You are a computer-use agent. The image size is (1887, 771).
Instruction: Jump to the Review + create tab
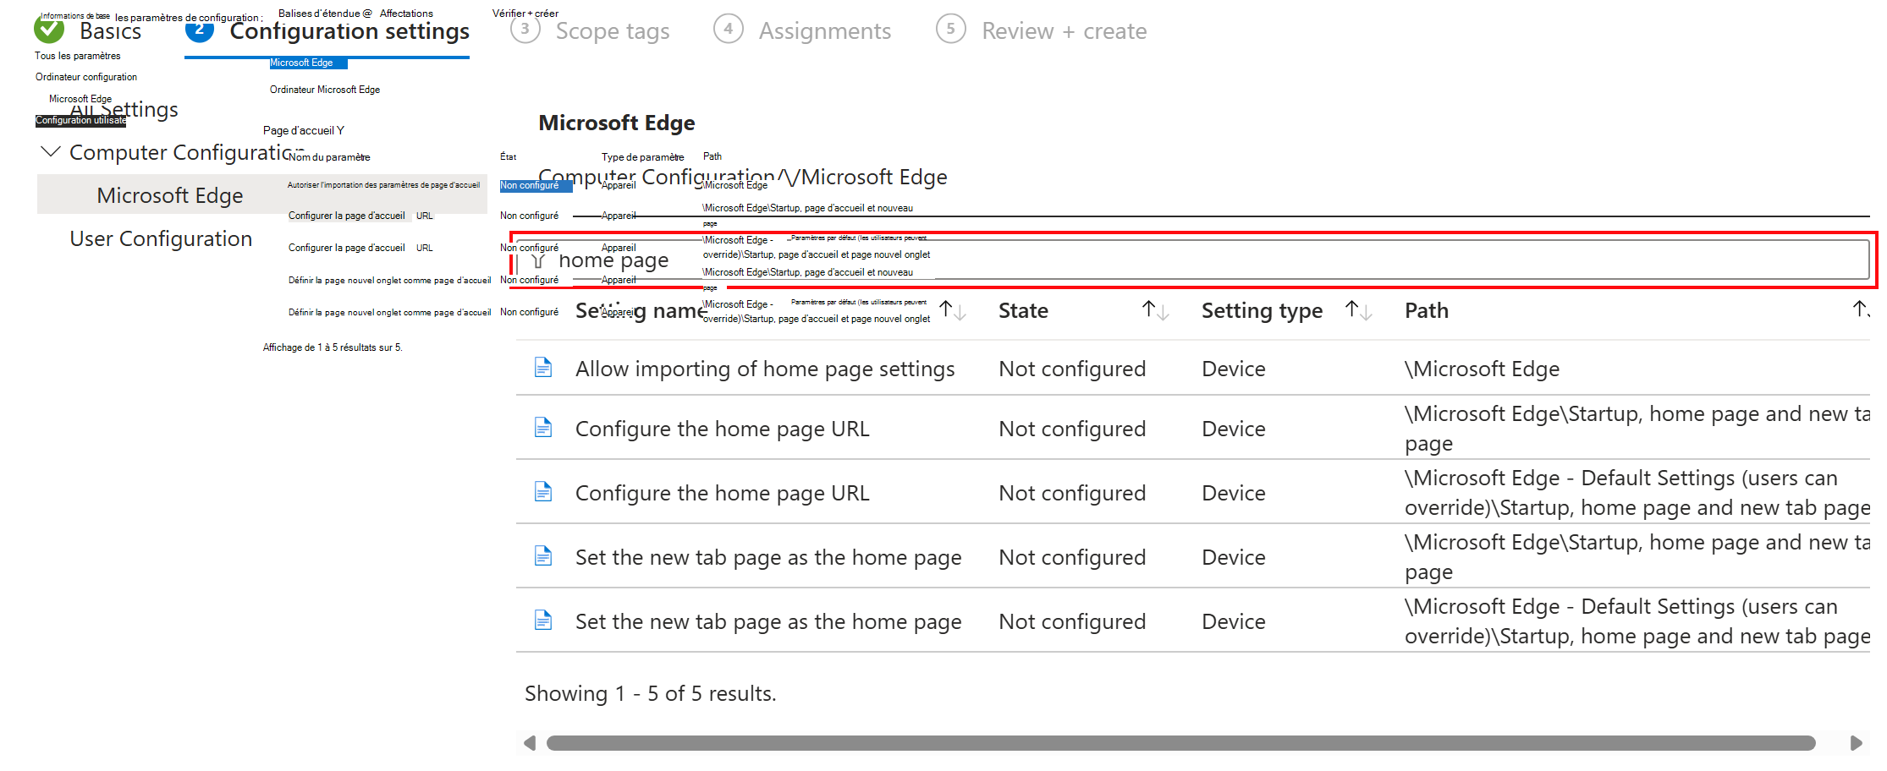tap(1065, 31)
